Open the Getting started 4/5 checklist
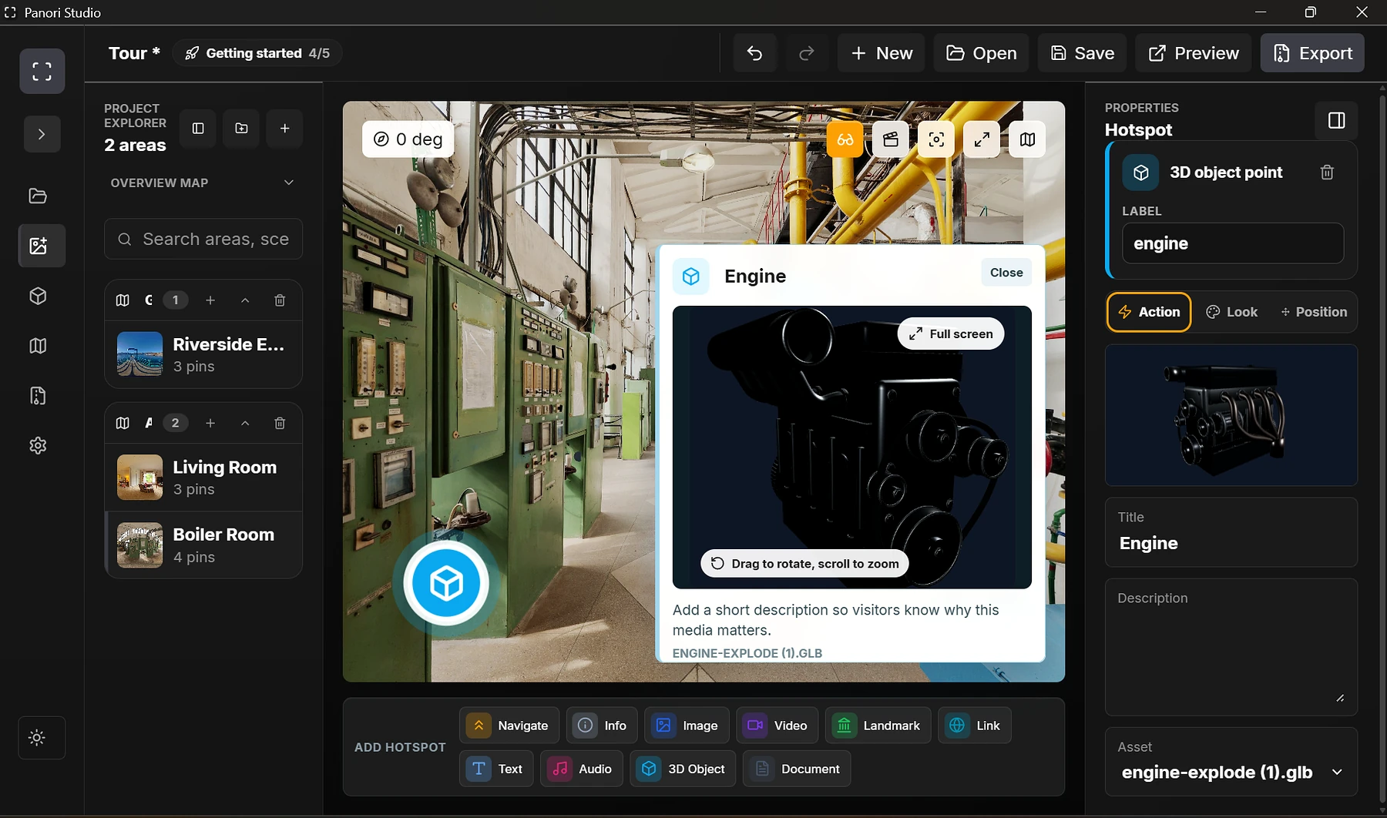This screenshot has width=1387, height=818. (257, 53)
